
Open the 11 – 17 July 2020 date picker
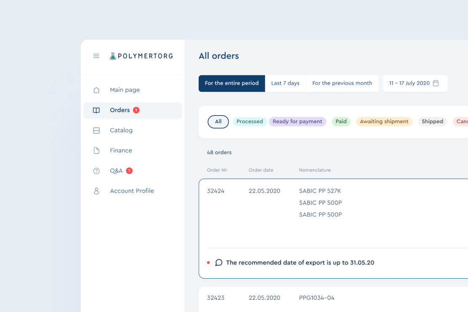415,83
